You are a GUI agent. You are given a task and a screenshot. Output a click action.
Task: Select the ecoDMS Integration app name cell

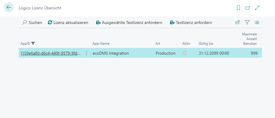(111, 53)
